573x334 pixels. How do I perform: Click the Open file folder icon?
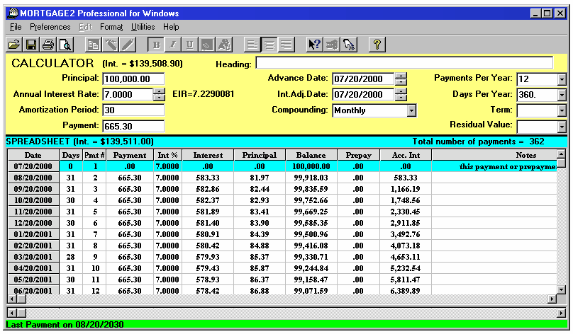point(14,45)
